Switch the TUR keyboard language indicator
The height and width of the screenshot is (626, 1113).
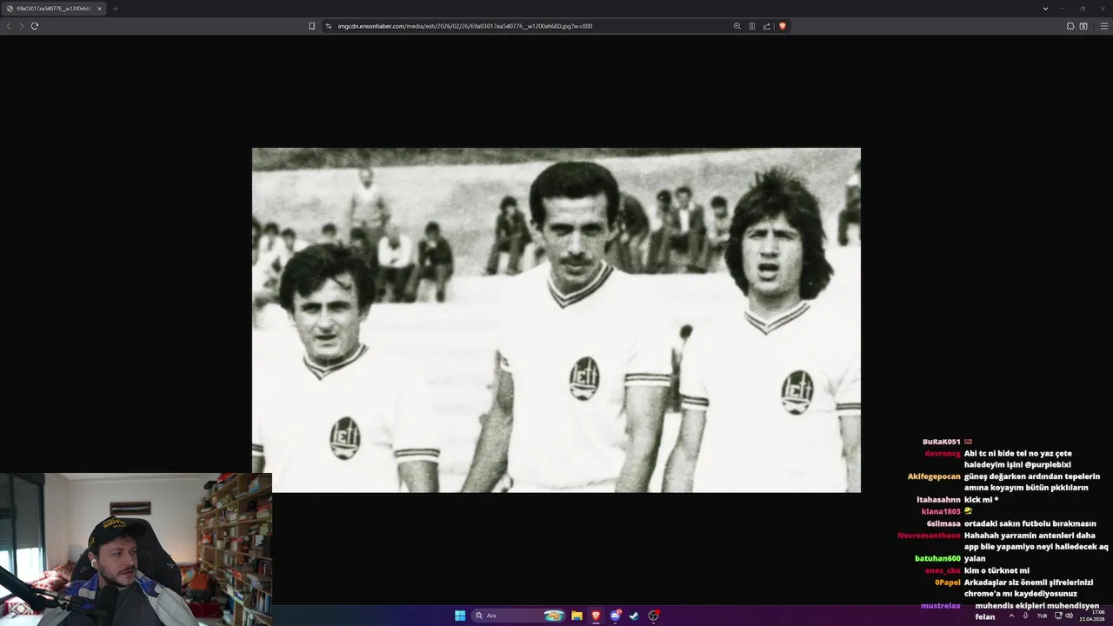[1042, 616]
